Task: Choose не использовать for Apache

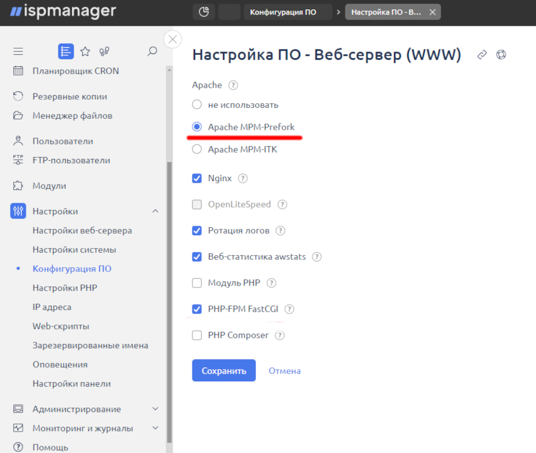Action: 197,104
